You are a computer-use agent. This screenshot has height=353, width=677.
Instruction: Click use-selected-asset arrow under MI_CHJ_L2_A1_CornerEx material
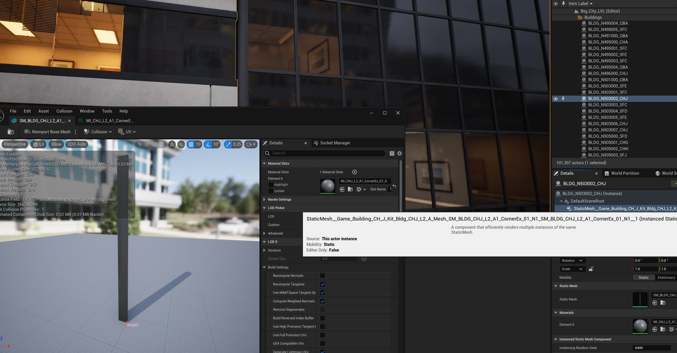point(342,189)
